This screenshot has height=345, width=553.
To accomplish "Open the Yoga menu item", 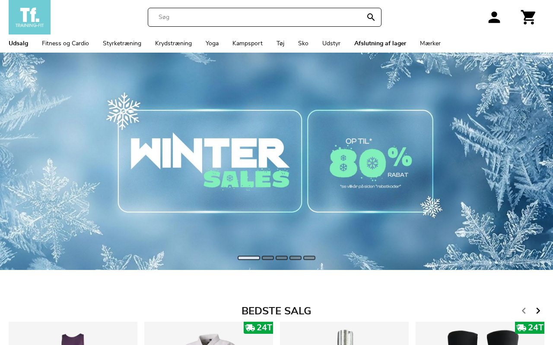I will [212, 43].
